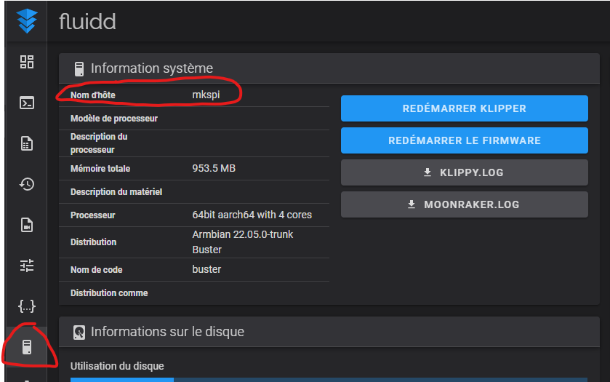Open Configuration curly-braces icon
Image resolution: width=610 pixels, height=382 pixels.
pyautogui.click(x=27, y=306)
